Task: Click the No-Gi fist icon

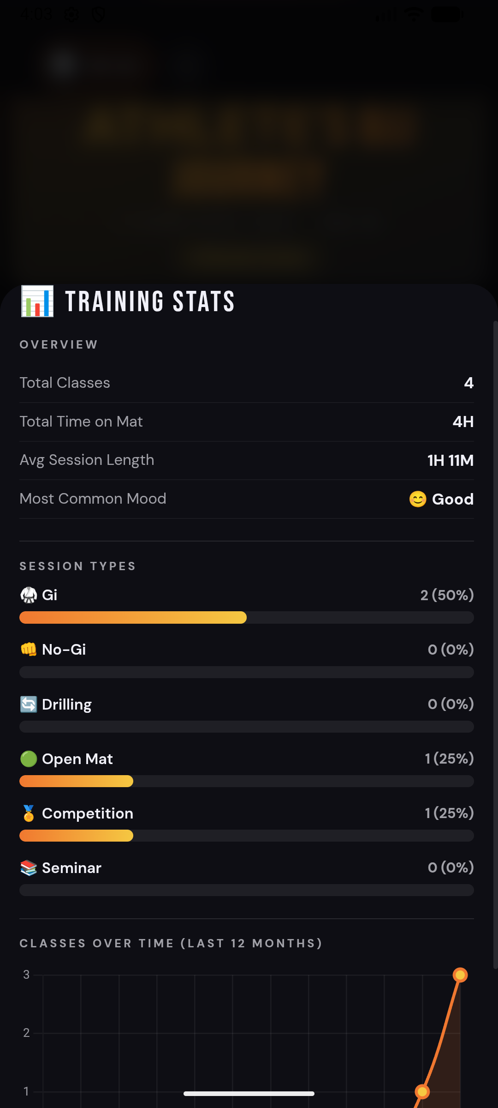Action: coord(29,649)
